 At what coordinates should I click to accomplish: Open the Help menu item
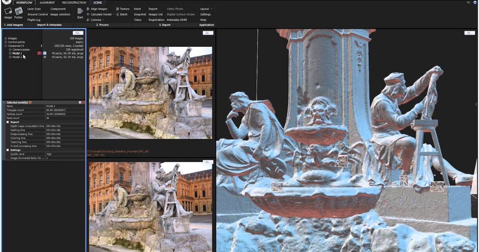[x=203, y=20]
